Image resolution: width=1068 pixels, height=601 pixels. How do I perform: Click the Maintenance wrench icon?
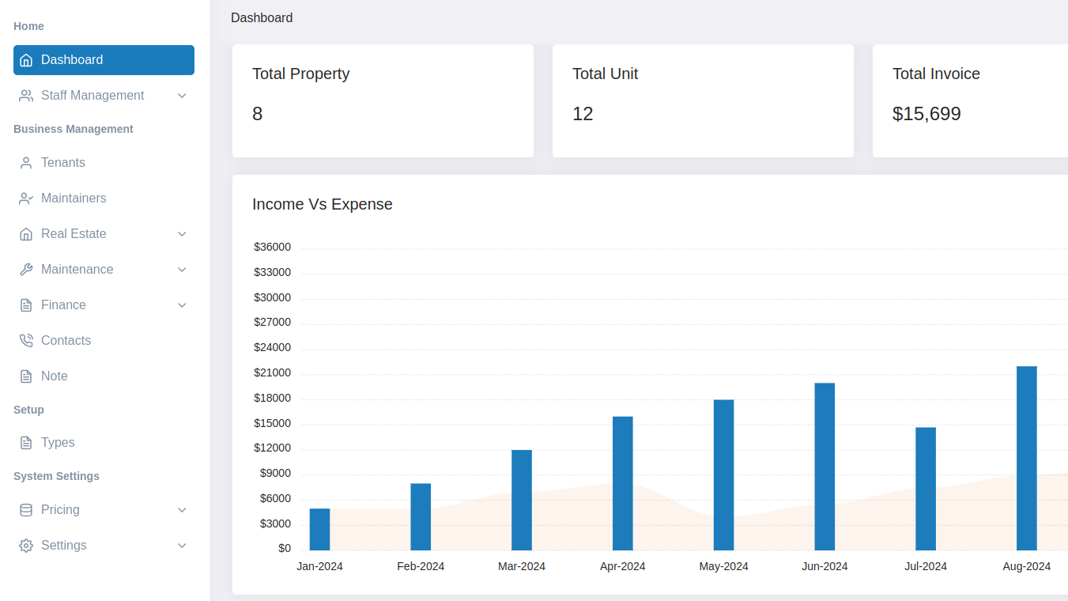[x=26, y=270]
